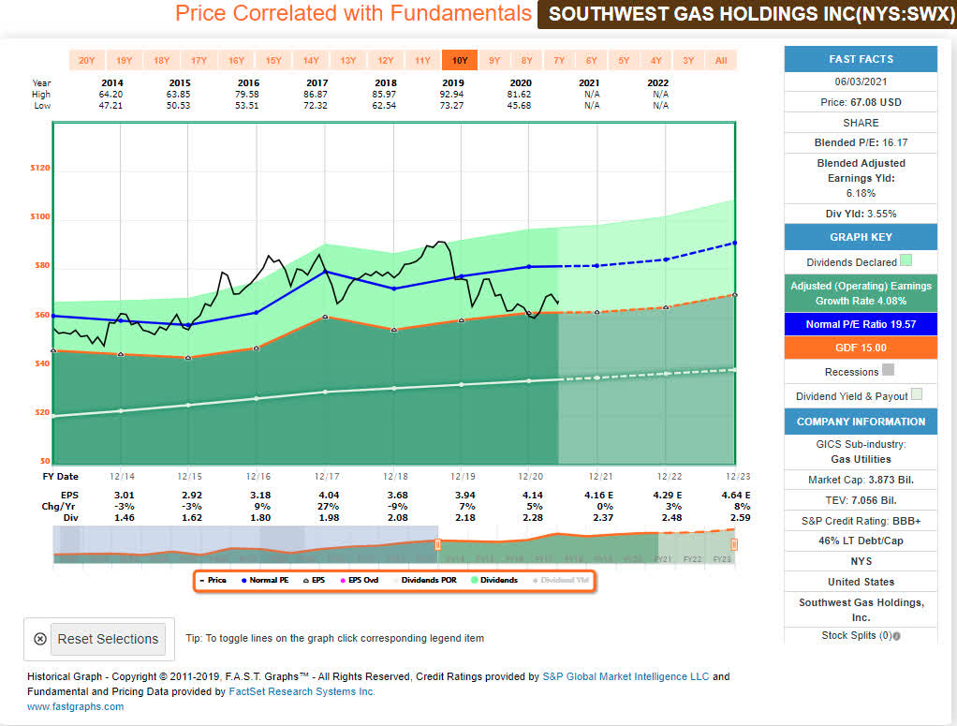This screenshot has width=957, height=726.
Task: Select the 20Y time range tab
Action: click(87, 61)
